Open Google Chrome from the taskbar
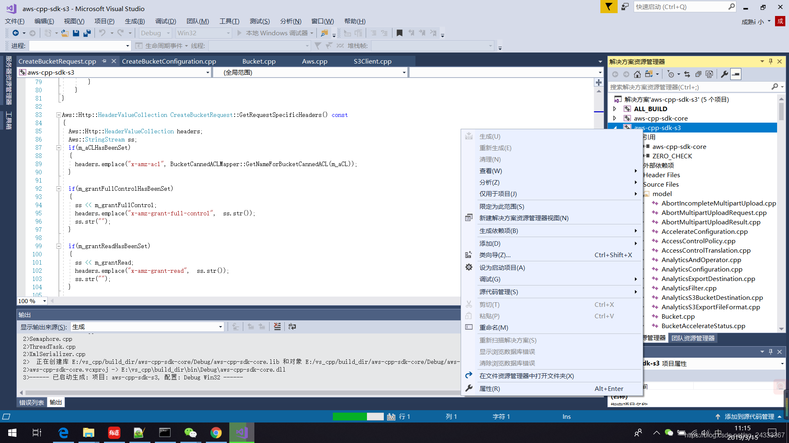Viewport: 789px width, 443px height. (x=216, y=432)
